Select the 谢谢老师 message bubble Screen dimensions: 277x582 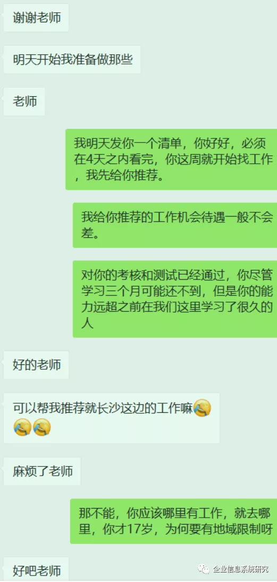[x=36, y=18]
